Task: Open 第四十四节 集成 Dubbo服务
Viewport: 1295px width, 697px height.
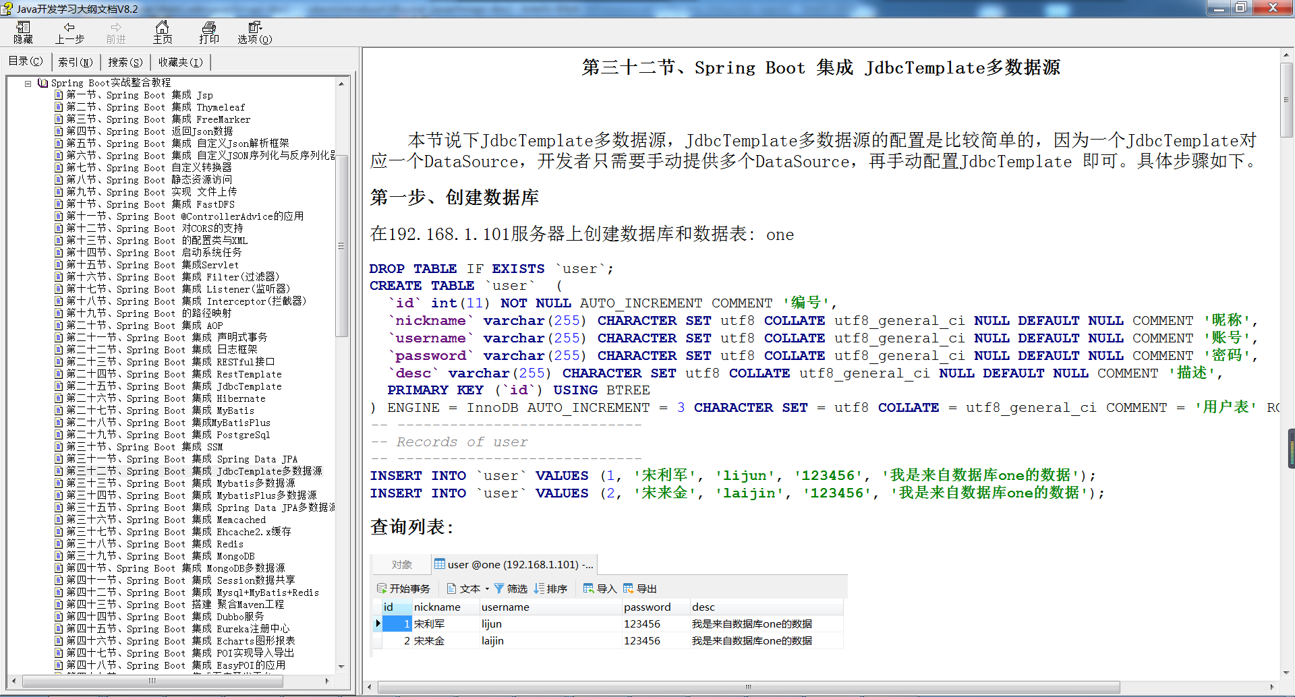Action: pyautogui.click(x=165, y=617)
